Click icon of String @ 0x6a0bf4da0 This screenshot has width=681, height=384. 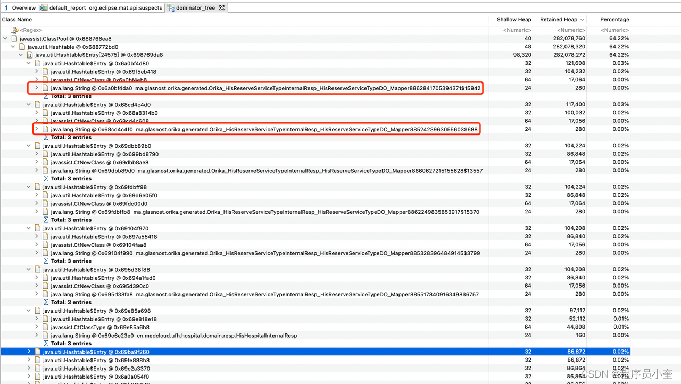point(45,88)
